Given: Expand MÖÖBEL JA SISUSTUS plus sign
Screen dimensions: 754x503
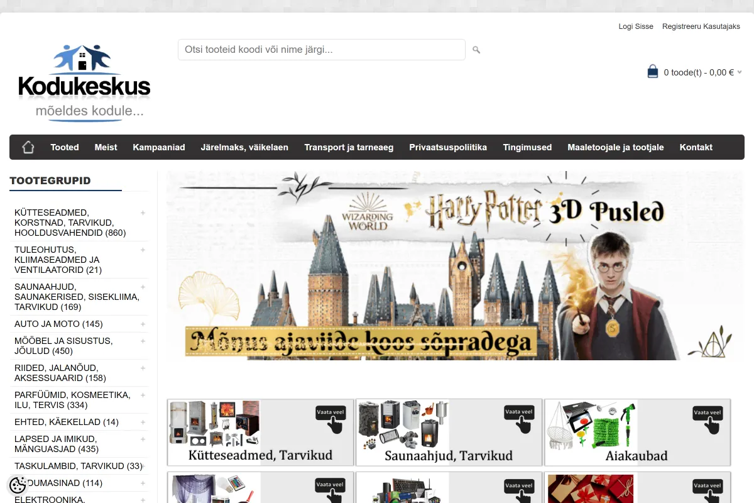Looking at the screenshot, I should point(143,341).
